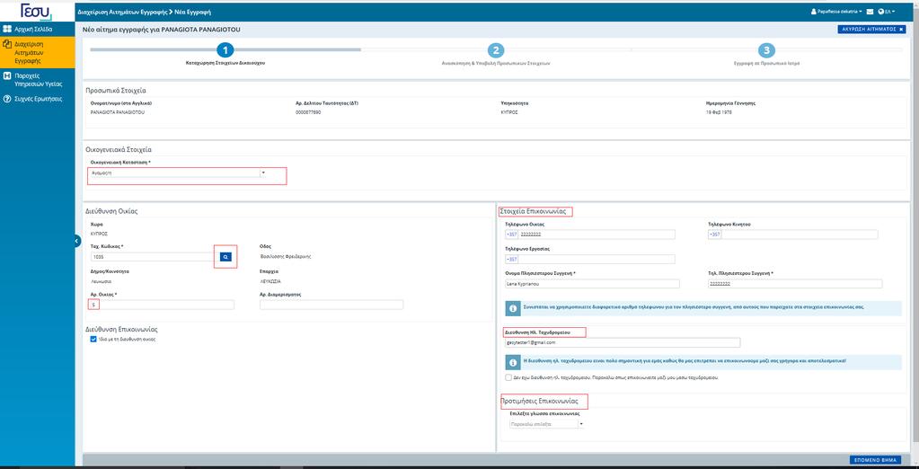The width and height of the screenshot is (919, 469).
Task: Click breadcrumb Νέα Εγγραφή
Action: pyautogui.click(x=193, y=12)
